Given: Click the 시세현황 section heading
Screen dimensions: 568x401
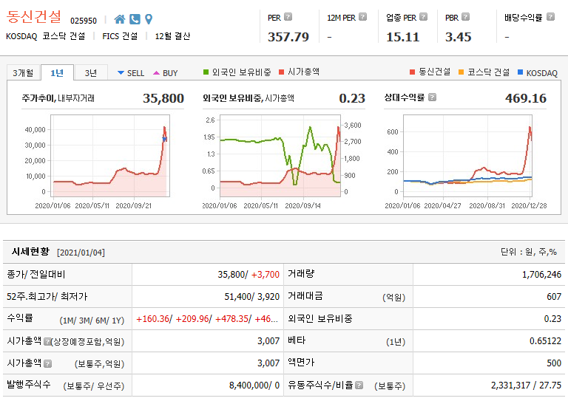Looking at the screenshot, I should (x=30, y=252).
